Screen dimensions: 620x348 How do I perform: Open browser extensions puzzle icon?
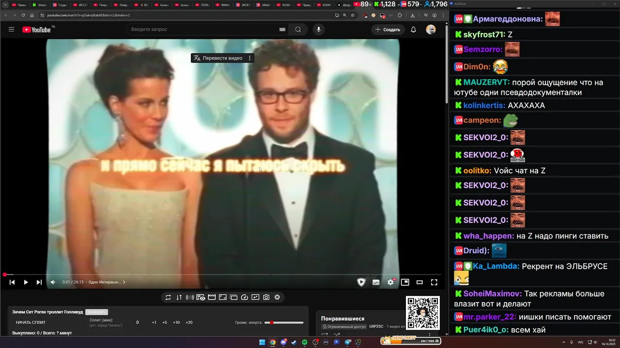coord(400,15)
